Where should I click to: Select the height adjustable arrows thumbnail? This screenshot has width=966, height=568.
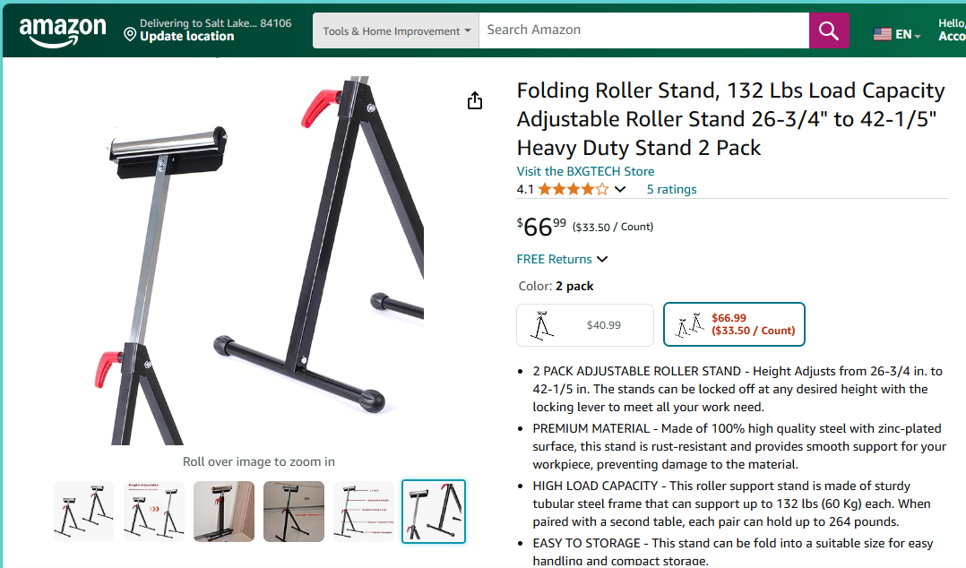click(154, 512)
